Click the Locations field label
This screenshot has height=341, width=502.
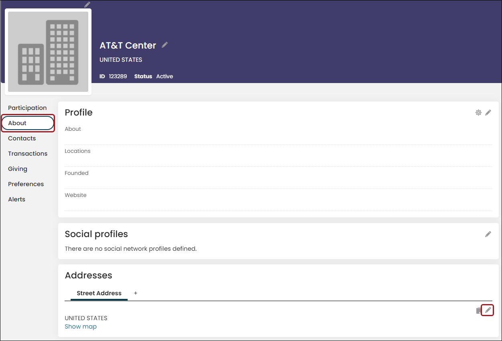77,151
